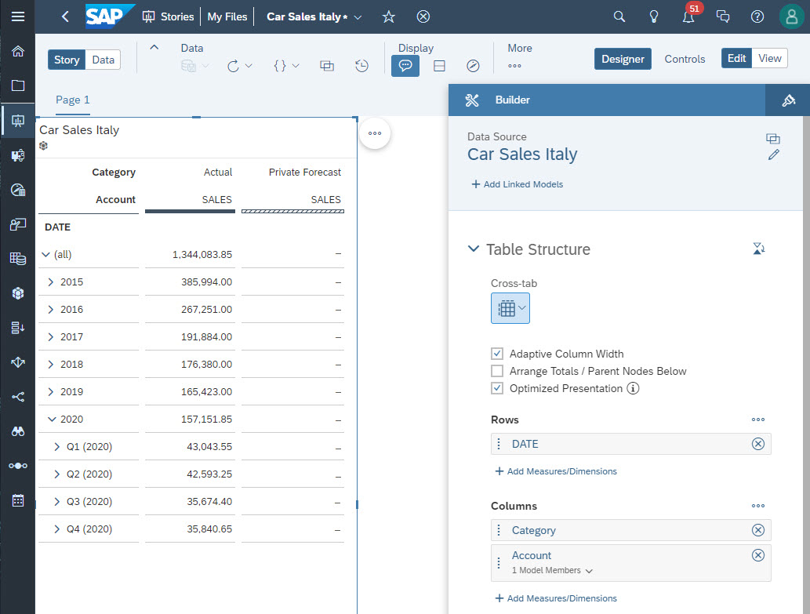Open the main hamburger menu
The width and height of the screenshot is (810, 614).
(17, 16)
